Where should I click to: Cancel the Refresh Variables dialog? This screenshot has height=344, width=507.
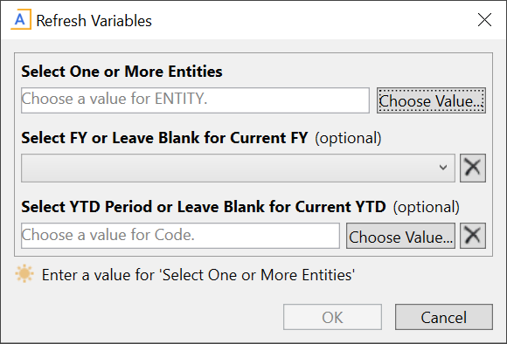(444, 317)
